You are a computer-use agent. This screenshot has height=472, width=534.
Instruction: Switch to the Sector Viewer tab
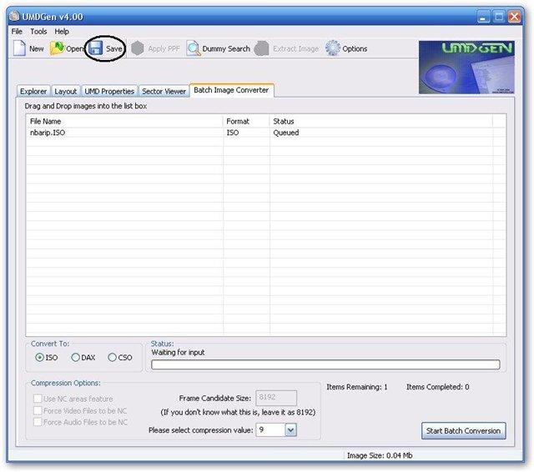(x=164, y=91)
